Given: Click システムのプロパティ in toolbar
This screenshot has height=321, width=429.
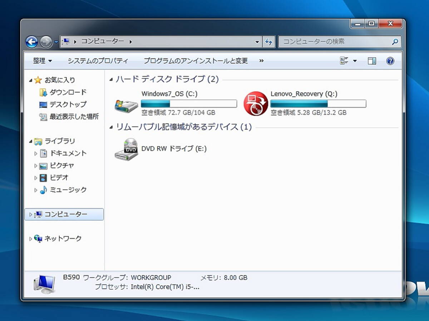Looking at the screenshot, I should (98, 61).
